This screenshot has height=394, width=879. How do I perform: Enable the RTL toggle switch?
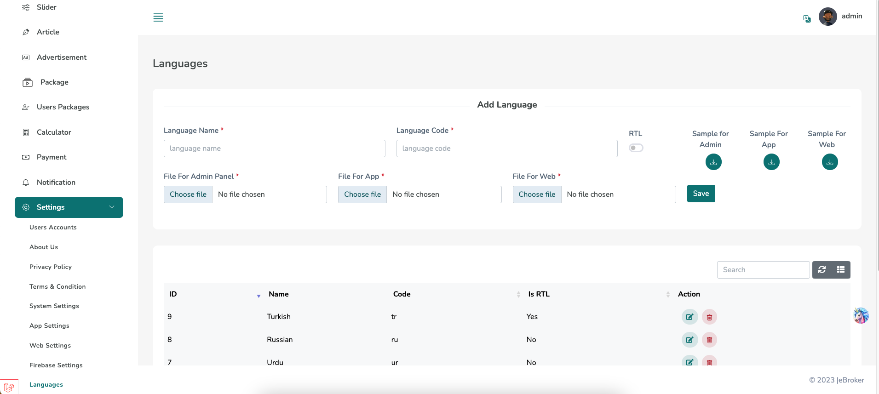[x=636, y=148]
